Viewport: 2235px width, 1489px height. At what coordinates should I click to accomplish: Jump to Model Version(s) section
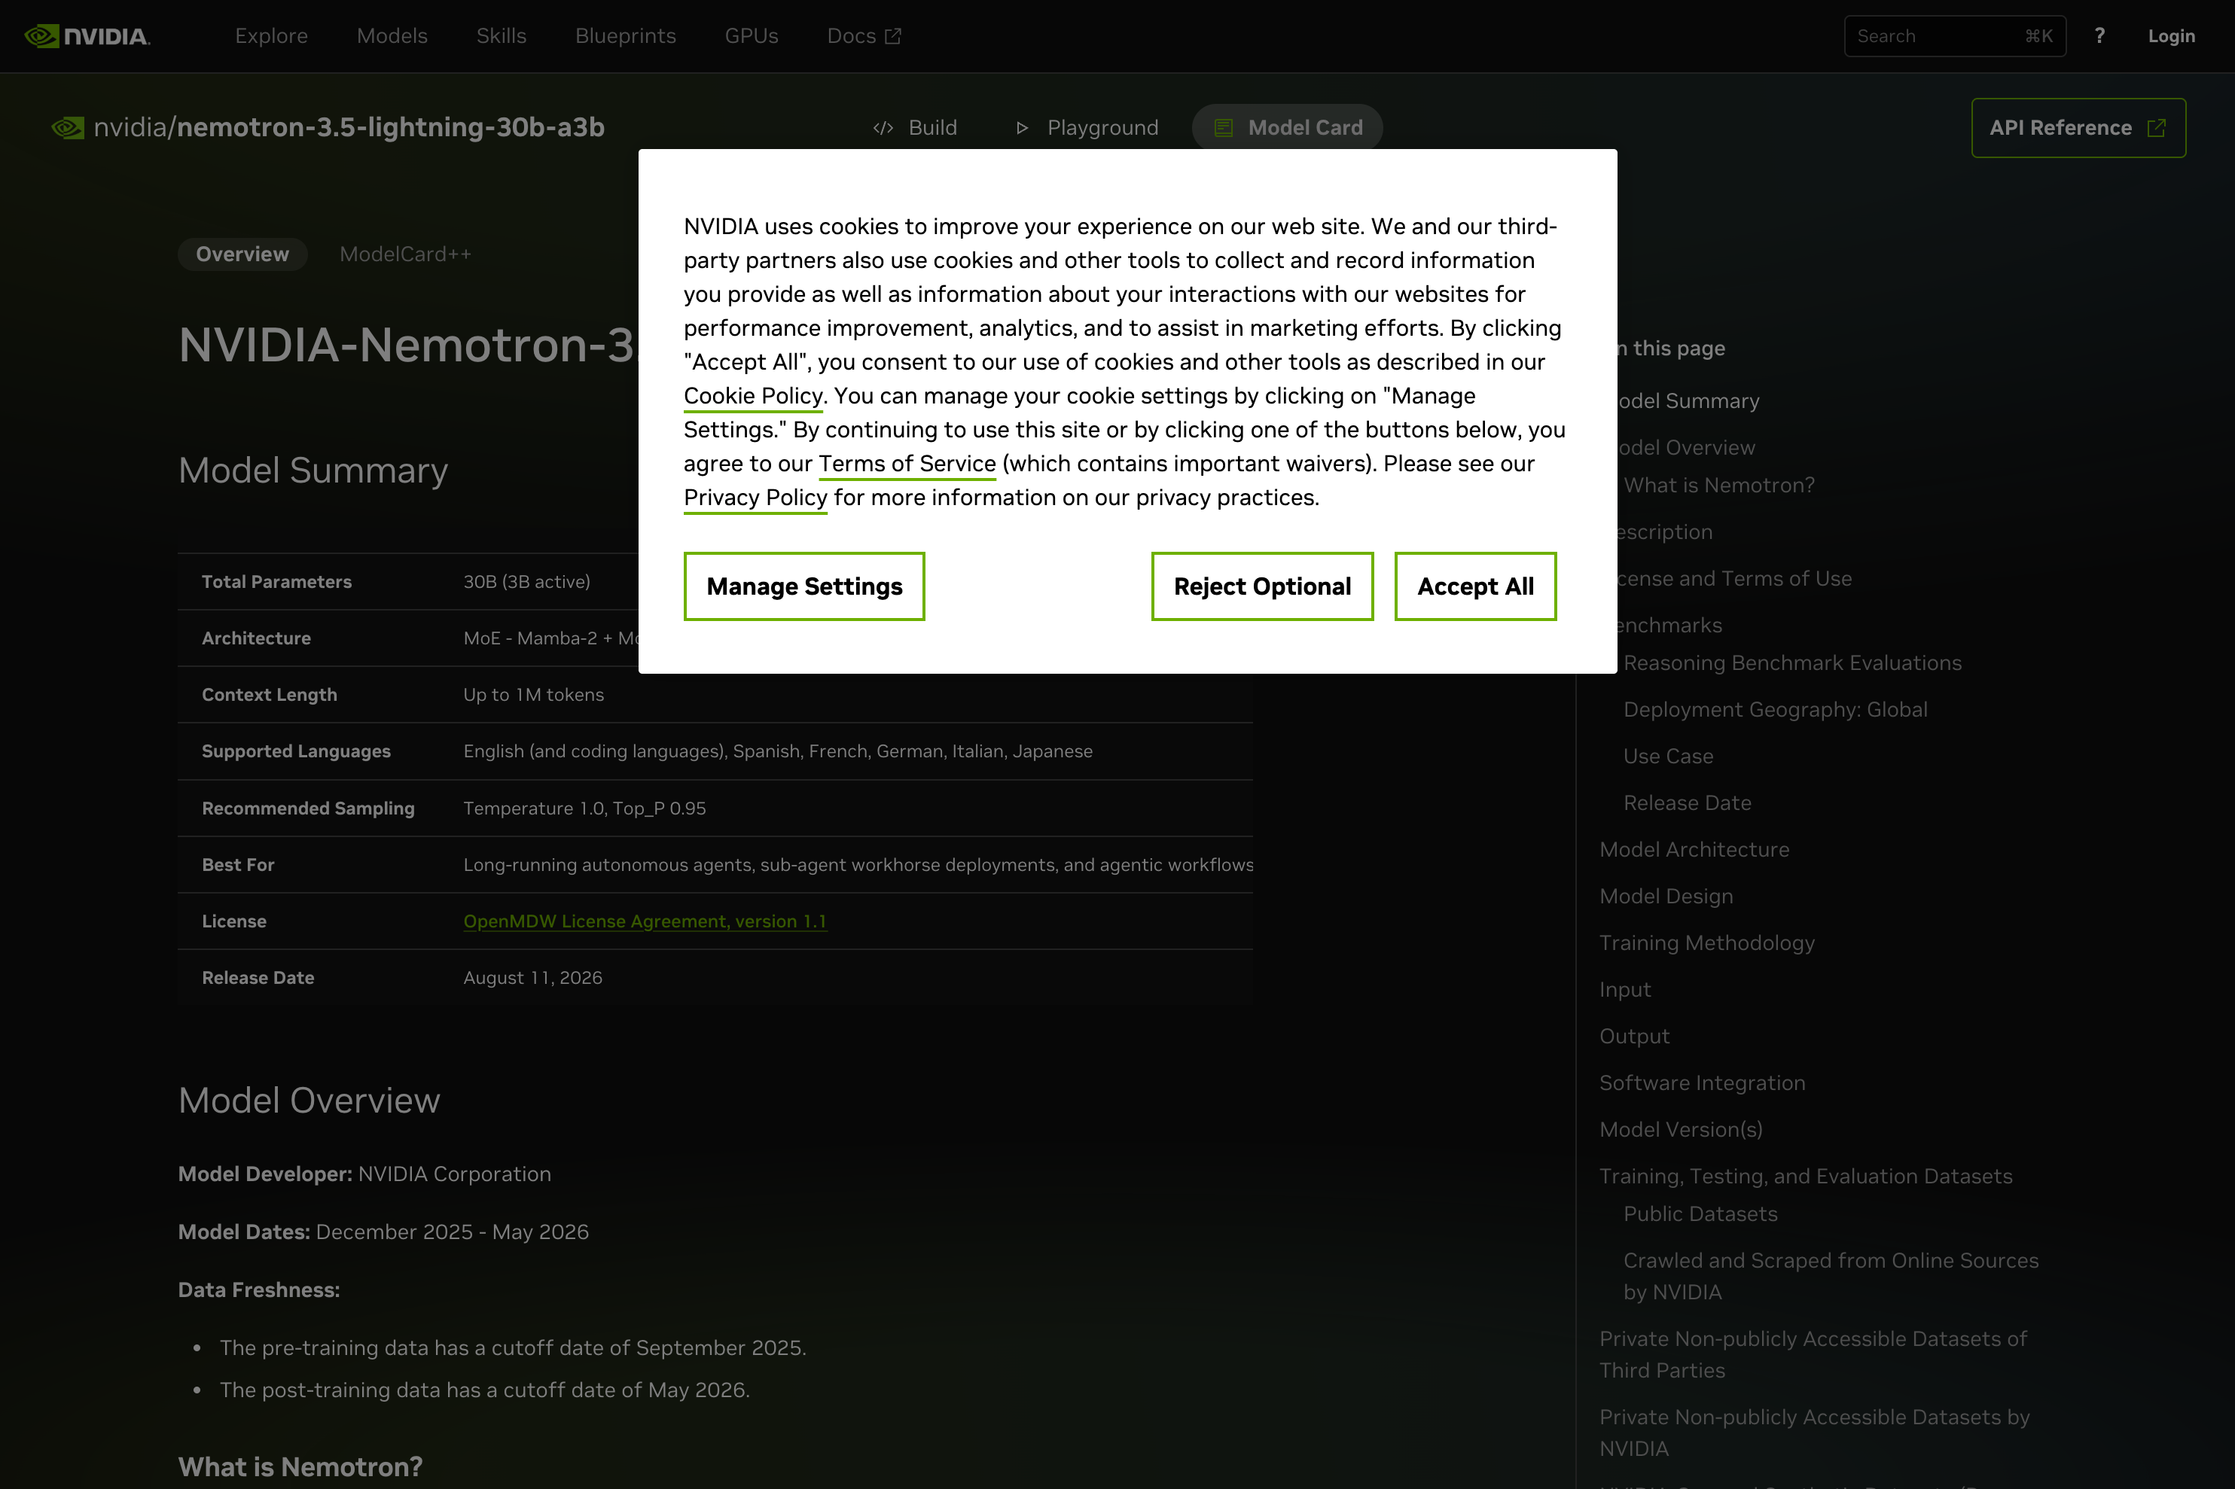(x=1680, y=1129)
